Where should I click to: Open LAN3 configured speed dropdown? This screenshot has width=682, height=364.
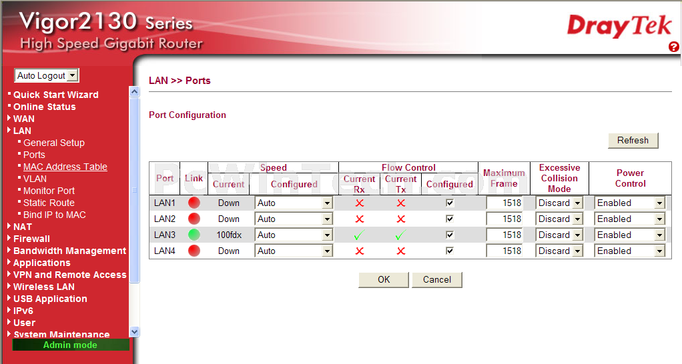[x=294, y=235]
